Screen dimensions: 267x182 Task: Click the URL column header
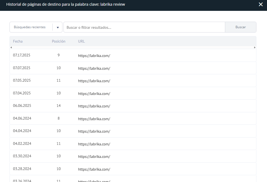[81, 41]
